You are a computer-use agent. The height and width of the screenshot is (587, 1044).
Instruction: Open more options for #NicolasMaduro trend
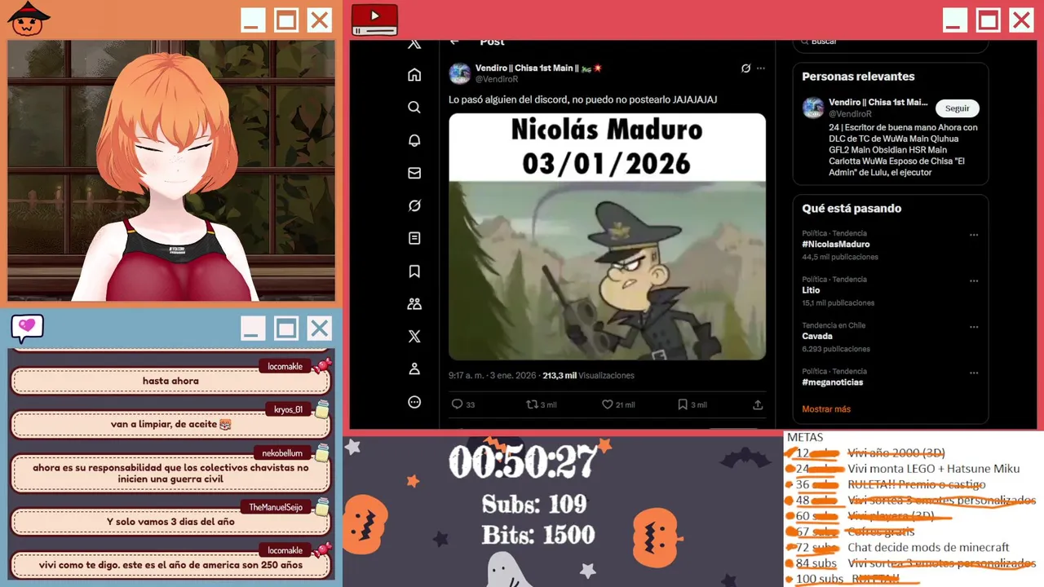[x=974, y=235]
